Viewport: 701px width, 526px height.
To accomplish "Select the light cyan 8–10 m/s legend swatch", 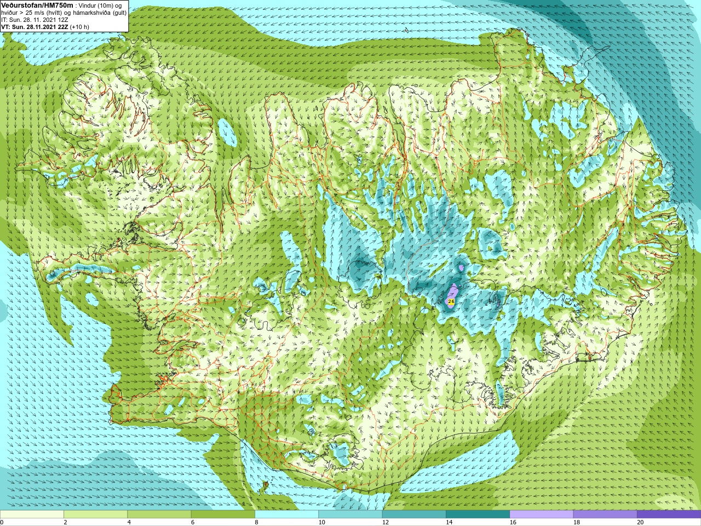I will coord(286,514).
